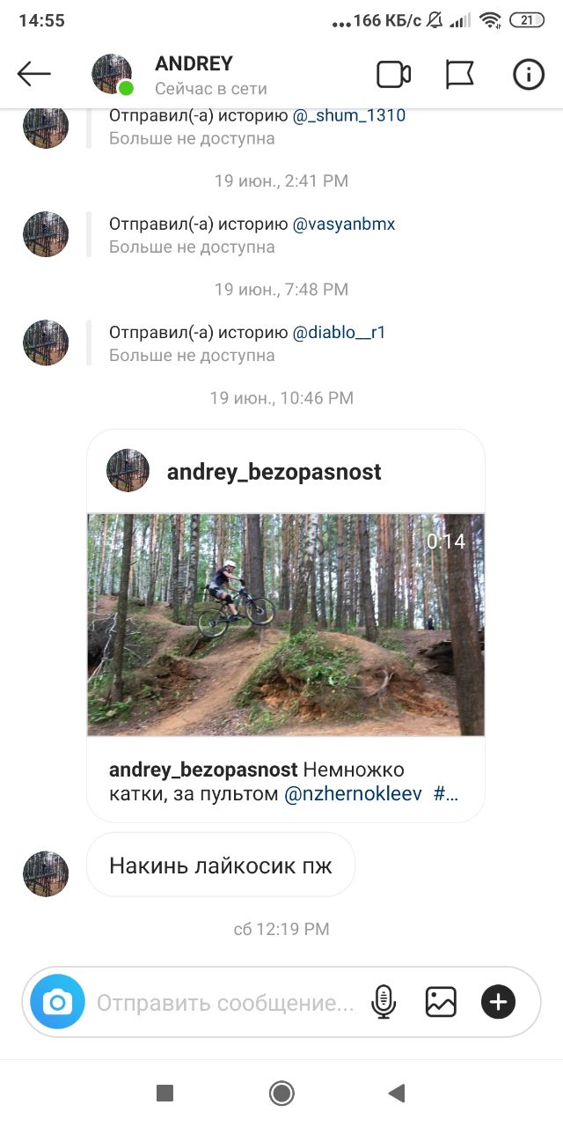
Task: Open the @_shum_1310 mention link
Action: (x=348, y=115)
